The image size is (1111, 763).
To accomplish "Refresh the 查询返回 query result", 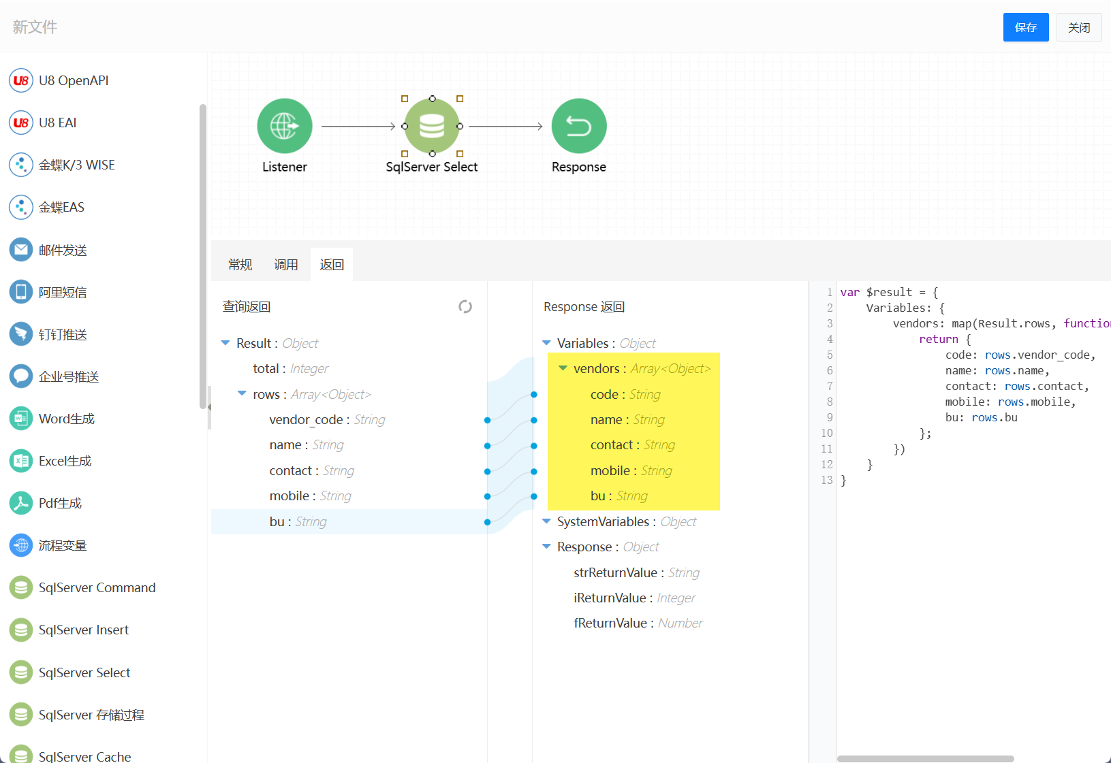I will [x=465, y=307].
